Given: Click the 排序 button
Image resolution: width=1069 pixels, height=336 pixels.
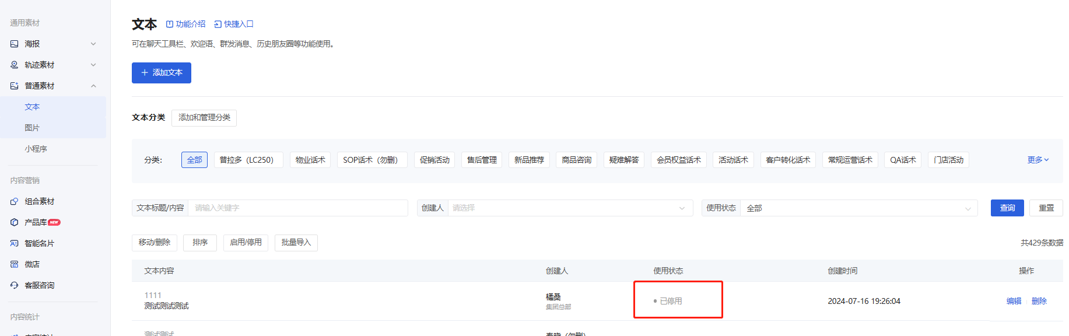Looking at the screenshot, I should click(x=200, y=243).
